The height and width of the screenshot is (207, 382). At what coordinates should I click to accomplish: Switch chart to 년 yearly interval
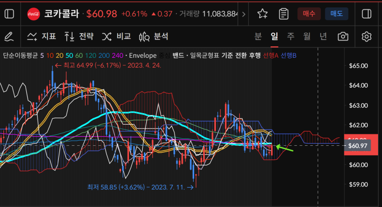(x=323, y=37)
